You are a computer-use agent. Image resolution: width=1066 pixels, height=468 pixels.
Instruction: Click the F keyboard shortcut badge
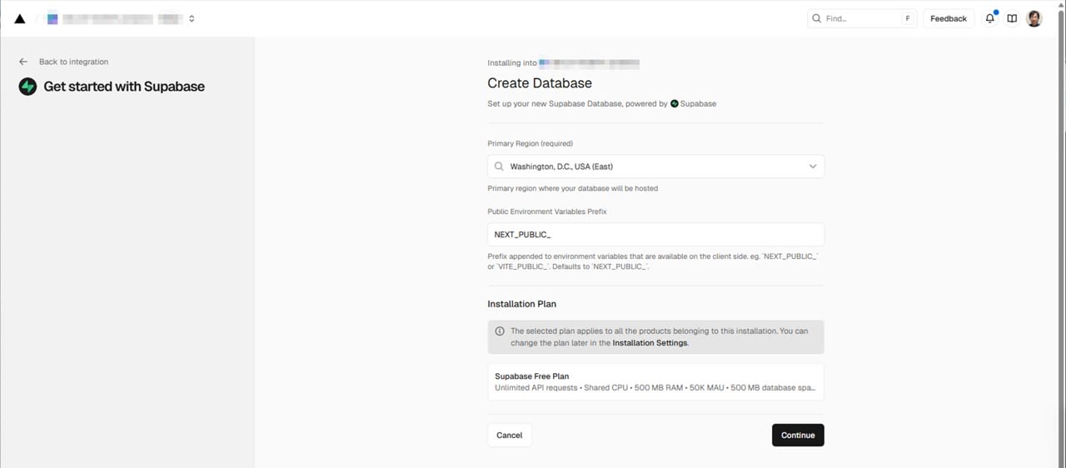(x=907, y=18)
